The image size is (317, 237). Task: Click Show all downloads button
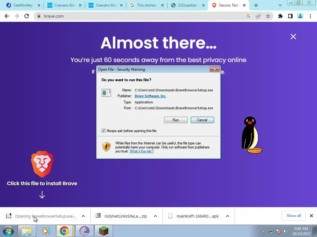coord(293,216)
